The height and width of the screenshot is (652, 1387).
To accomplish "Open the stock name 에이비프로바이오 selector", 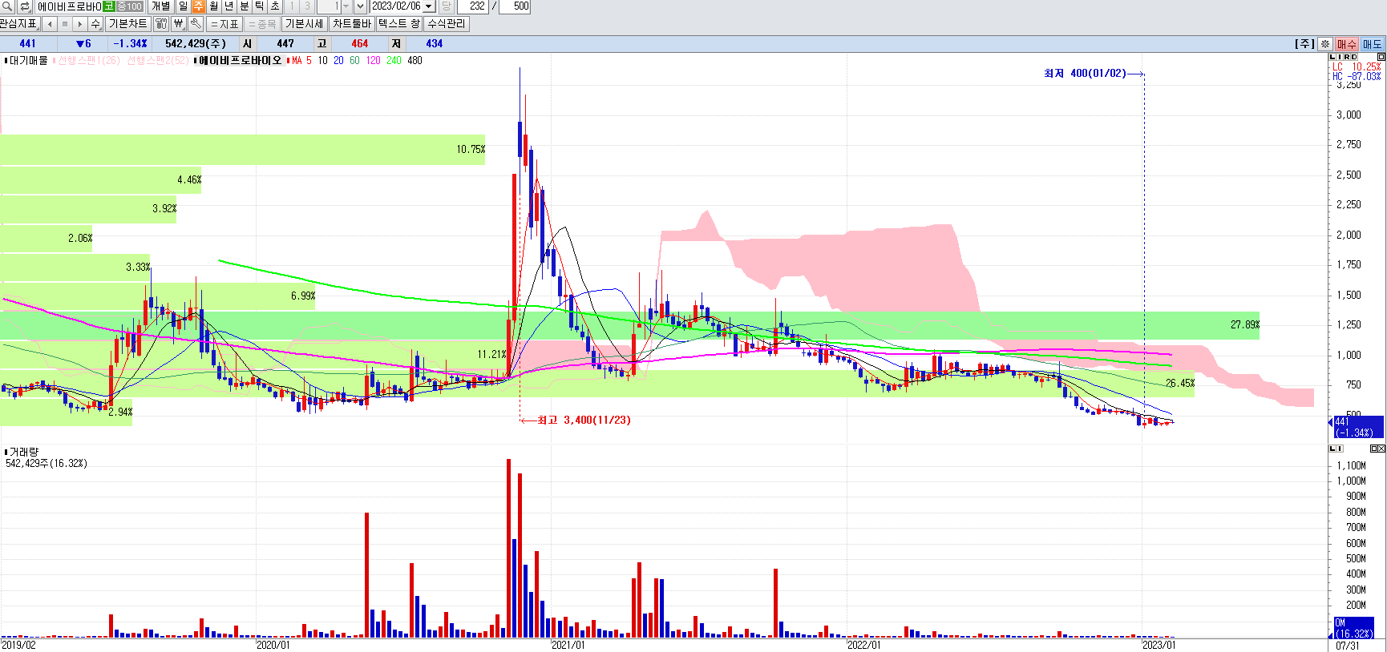I will (69, 6).
